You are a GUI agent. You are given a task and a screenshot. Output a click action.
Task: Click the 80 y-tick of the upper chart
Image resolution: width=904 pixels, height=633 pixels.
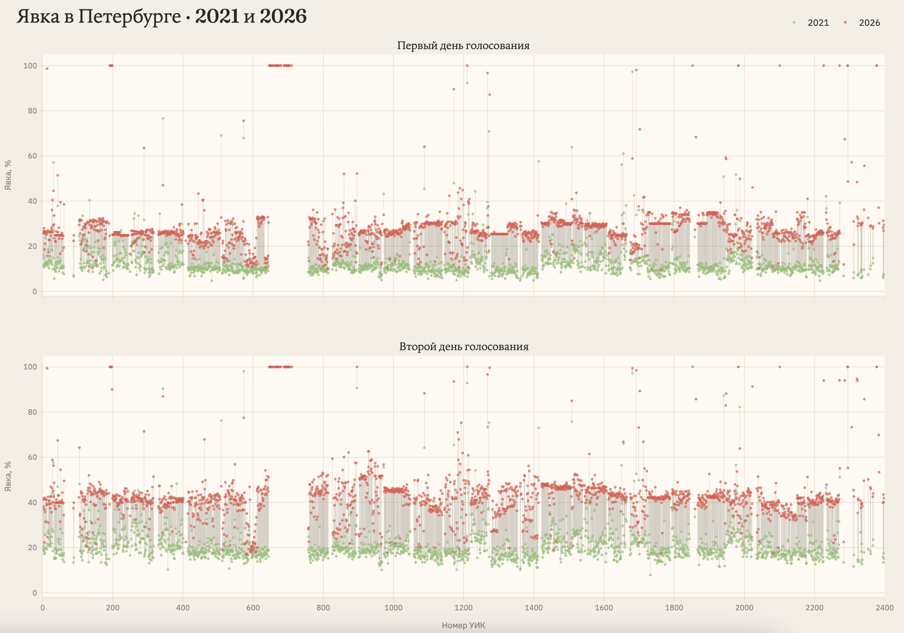[32, 111]
